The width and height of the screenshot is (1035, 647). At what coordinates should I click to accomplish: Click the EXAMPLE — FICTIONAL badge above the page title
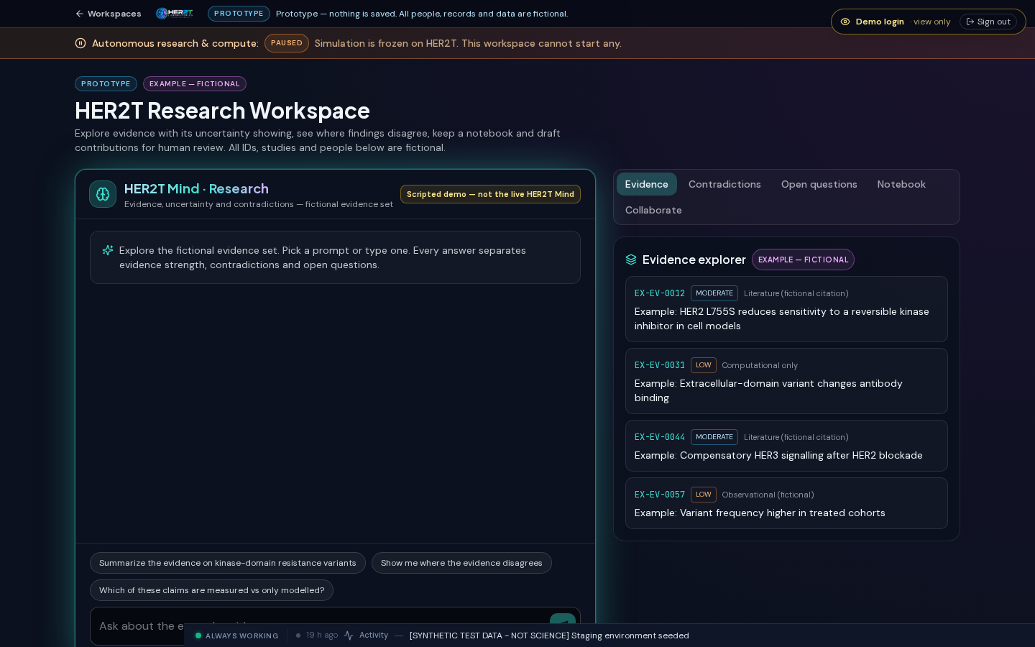click(195, 84)
